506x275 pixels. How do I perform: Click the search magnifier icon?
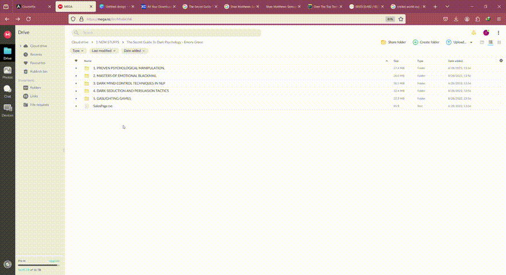tap(76, 33)
